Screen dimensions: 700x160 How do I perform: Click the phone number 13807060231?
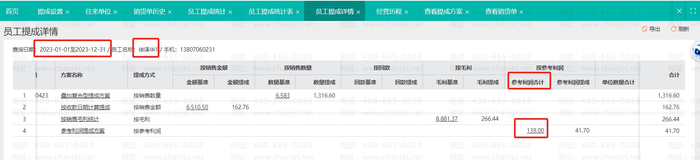click(x=197, y=50)
